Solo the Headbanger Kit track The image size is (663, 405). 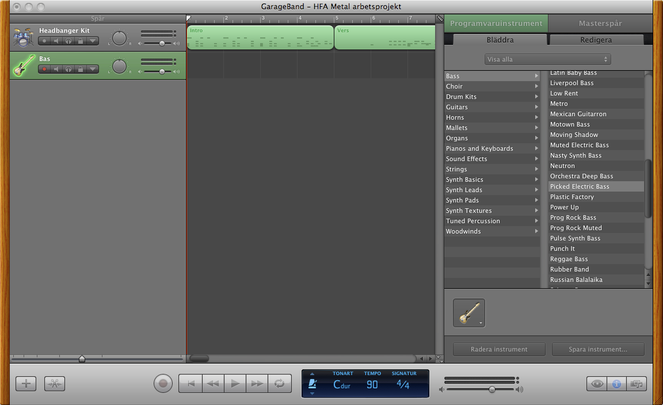point(68,41)
